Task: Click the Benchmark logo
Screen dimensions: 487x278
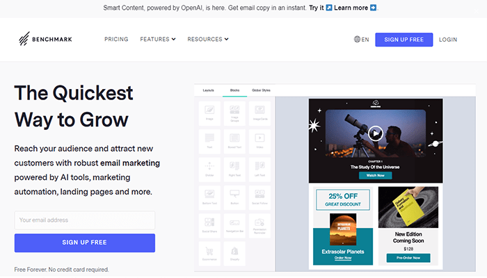Action: click(47, 40)
